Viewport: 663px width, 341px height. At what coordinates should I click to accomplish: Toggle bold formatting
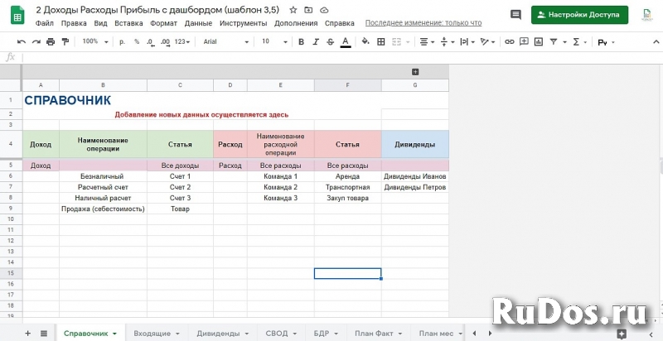[x=301, y=41]
